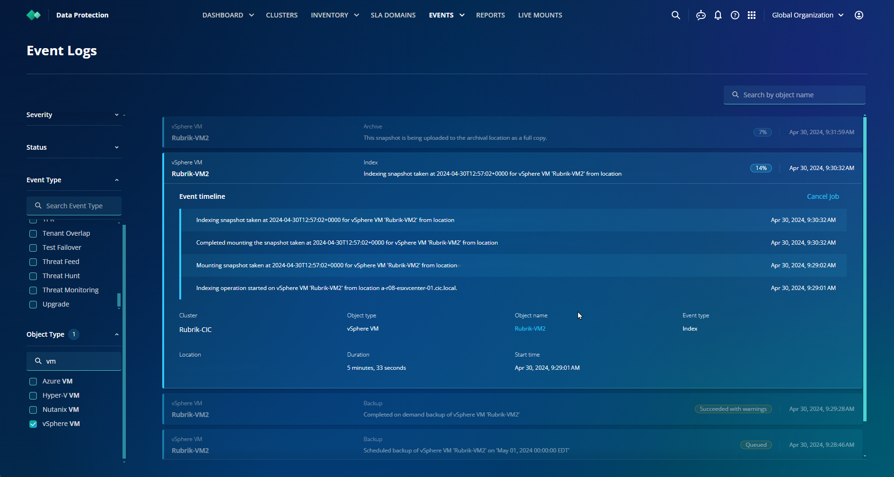The image size is (894, 477).
Task: Click the magnifier in Object Type search box
Action: [x=38, y=361]
